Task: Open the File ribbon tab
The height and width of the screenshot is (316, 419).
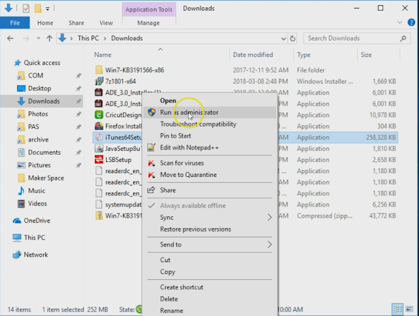Action: (14, 23)
